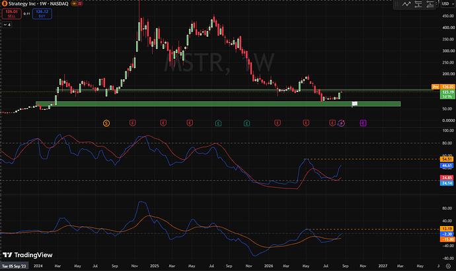This screenshot has height=271, width=456.
Task: Click the TradingView logo
Action: point(28,255)
